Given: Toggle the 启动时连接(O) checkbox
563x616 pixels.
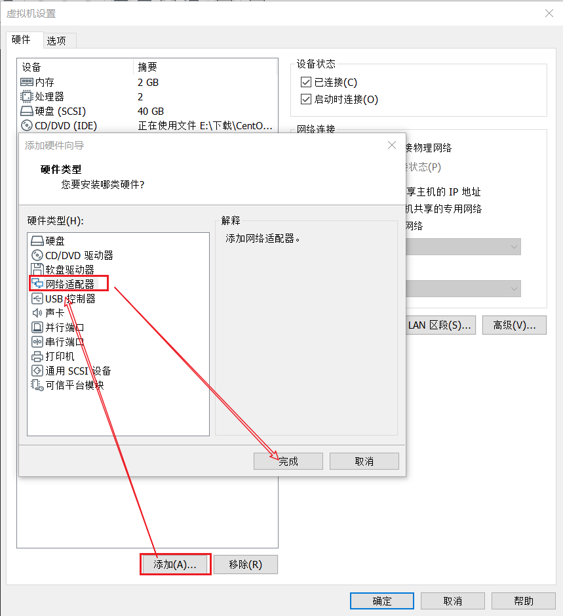Looking at the screenshot, I should coord(306,99).
